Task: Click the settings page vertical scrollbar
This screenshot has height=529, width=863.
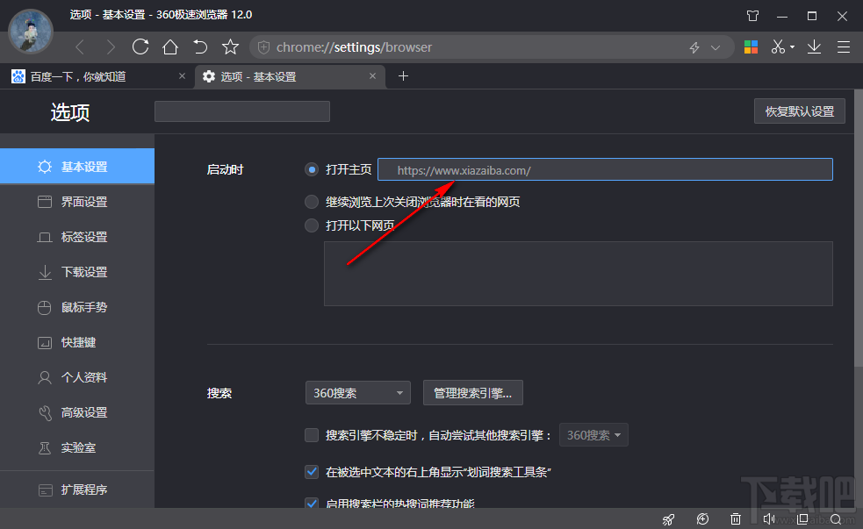Action: pyautogui.click(x=858, y=228)
